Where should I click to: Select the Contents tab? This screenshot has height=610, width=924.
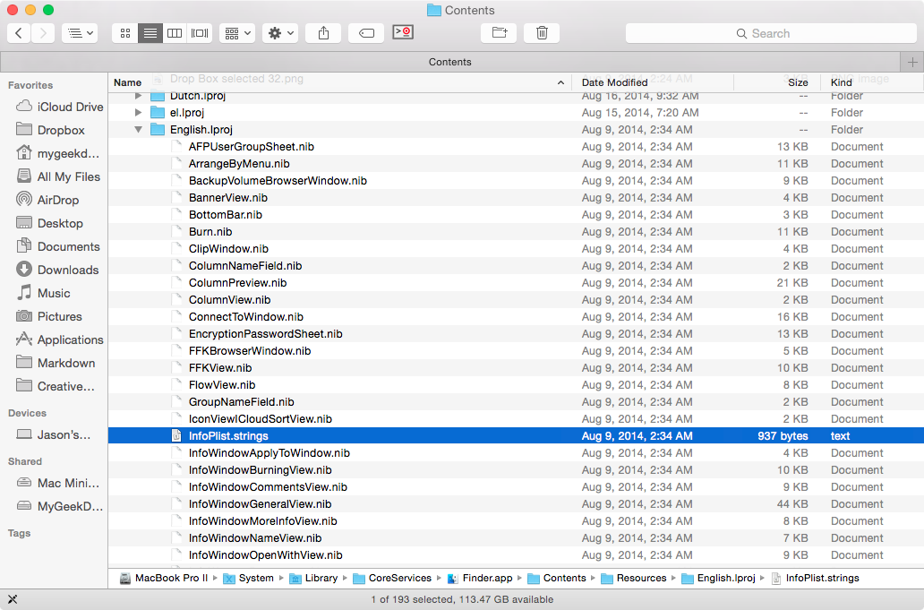click(450, 62)
